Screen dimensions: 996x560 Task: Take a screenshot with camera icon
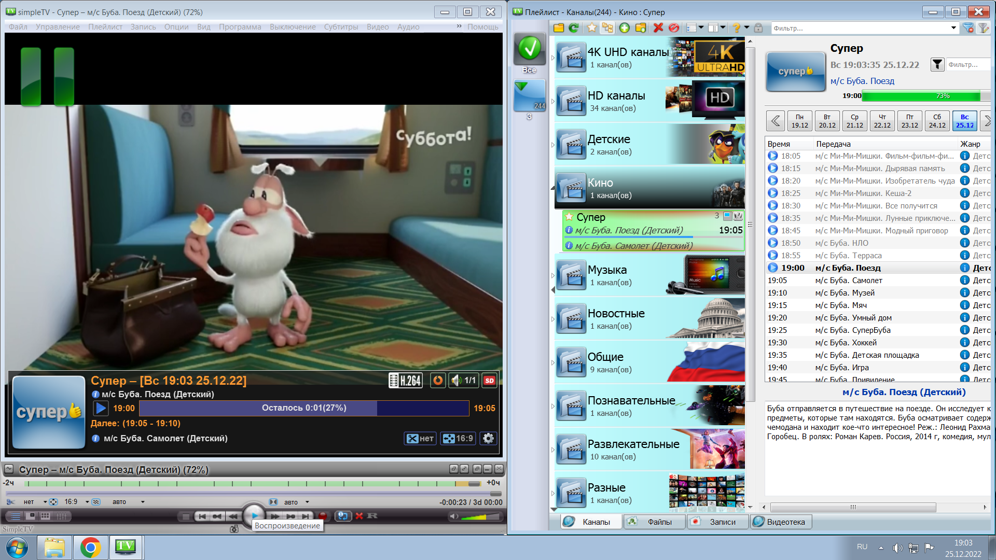pyautogui.click(x=234, y=529)
